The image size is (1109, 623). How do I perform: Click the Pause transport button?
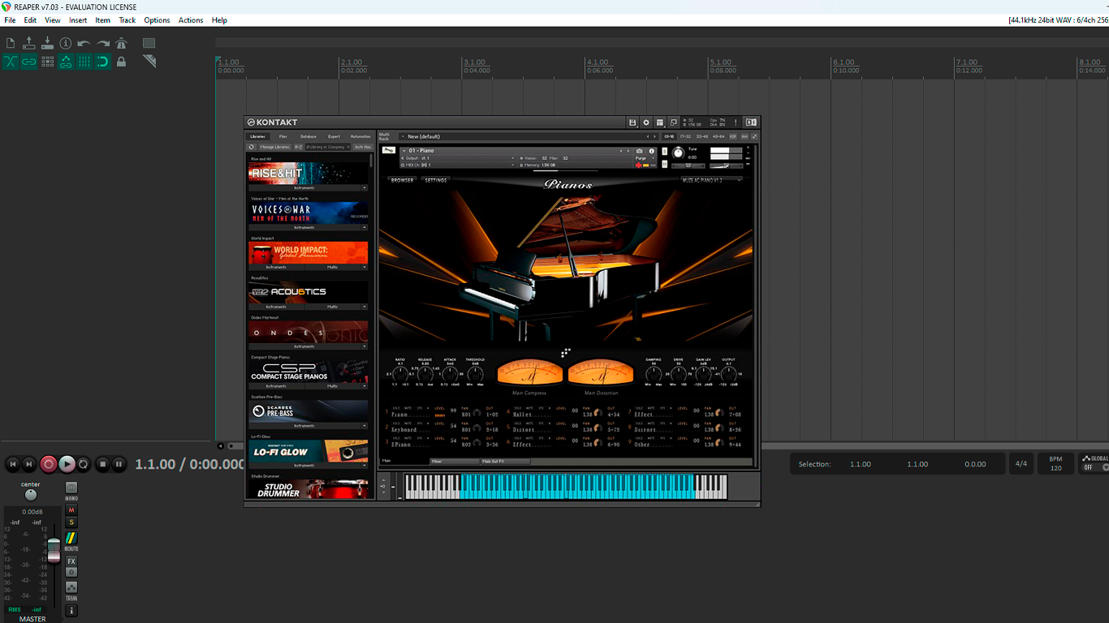click(119, 464)
